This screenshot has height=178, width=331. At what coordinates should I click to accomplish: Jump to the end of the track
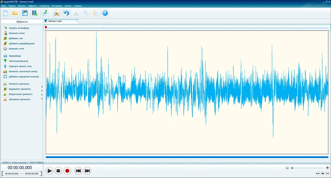tap(87, 171)
